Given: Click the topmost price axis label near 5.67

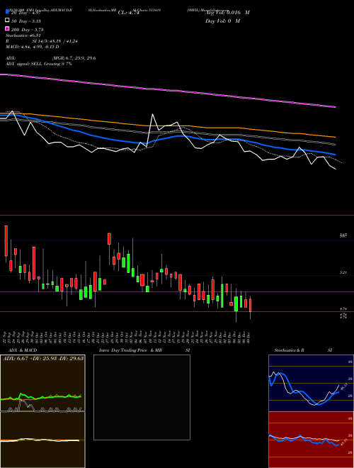Looking at the screenshot, I should pyautogui.click(x=343, y=236).
